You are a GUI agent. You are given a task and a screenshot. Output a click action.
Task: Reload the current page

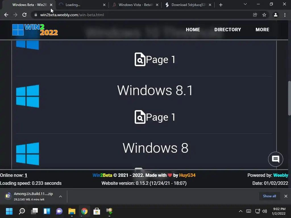pyautogui.click(x=24, y=15)
